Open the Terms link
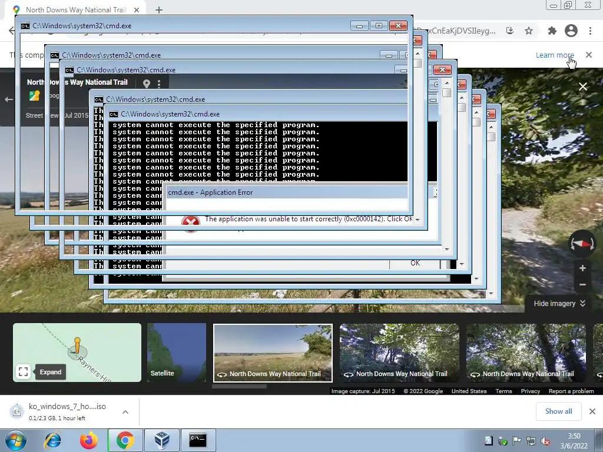The height and width of the screenshot is (452, 603). [x=503, y=391]
